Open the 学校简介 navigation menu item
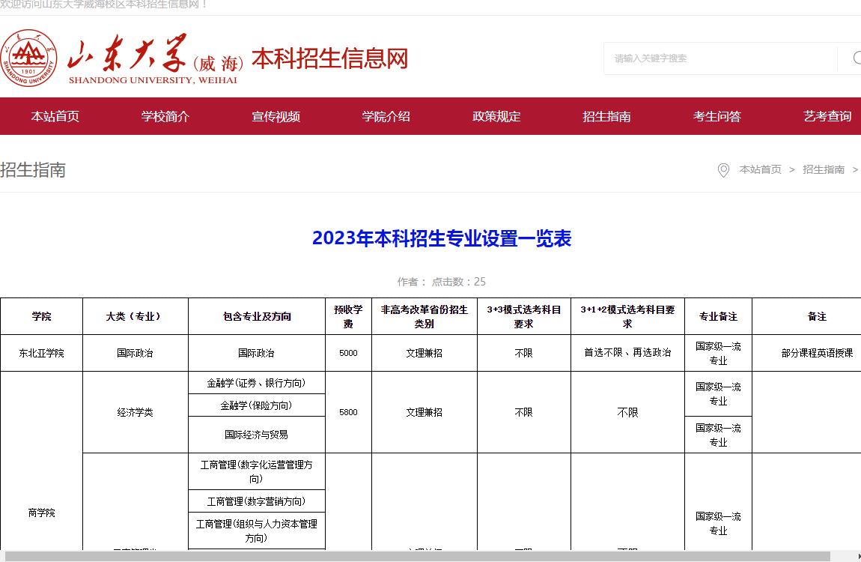This screenshot has height=562, width=861. pyautogui.click(x=165, y=116)
